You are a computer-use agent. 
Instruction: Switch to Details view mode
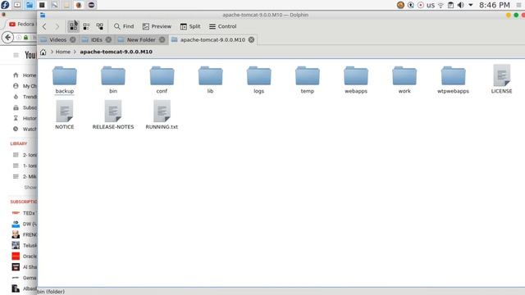tap(100, 26)
